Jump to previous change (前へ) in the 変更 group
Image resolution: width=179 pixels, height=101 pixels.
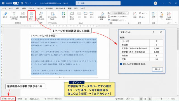coord(142,13)
